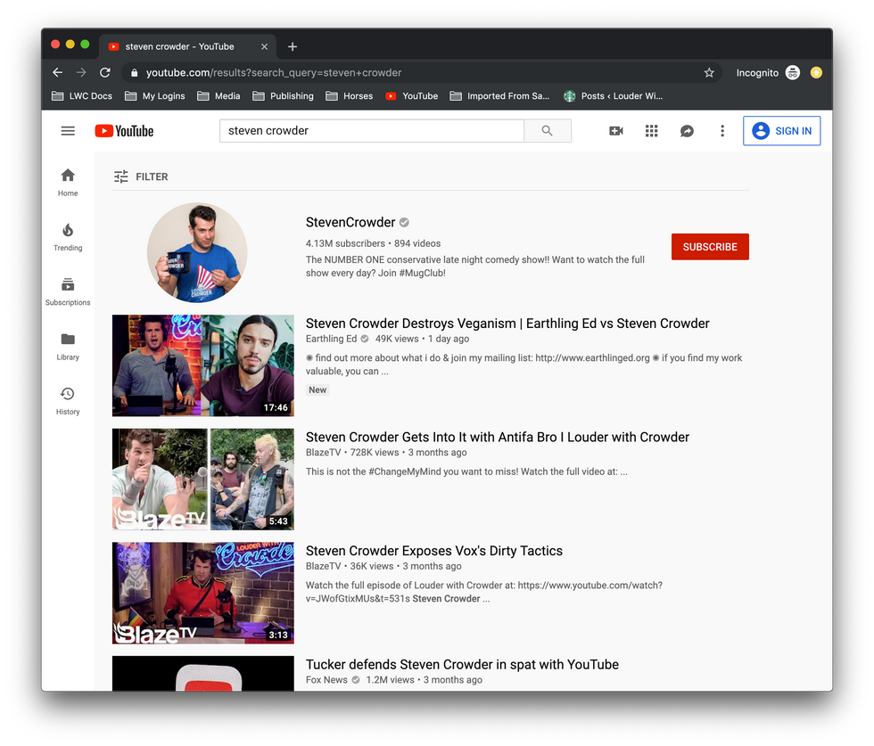Open the YouTube bookmark
874x746 pixels.
[411, 96]
